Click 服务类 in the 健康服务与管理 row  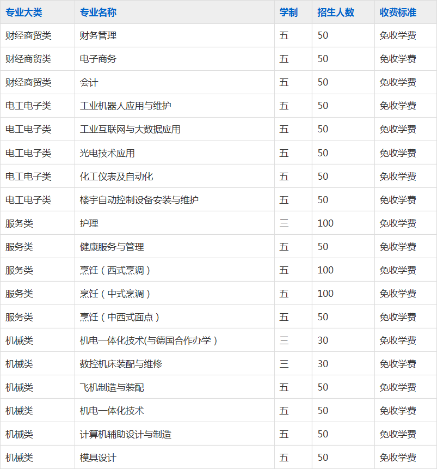[x=19, y=247]
